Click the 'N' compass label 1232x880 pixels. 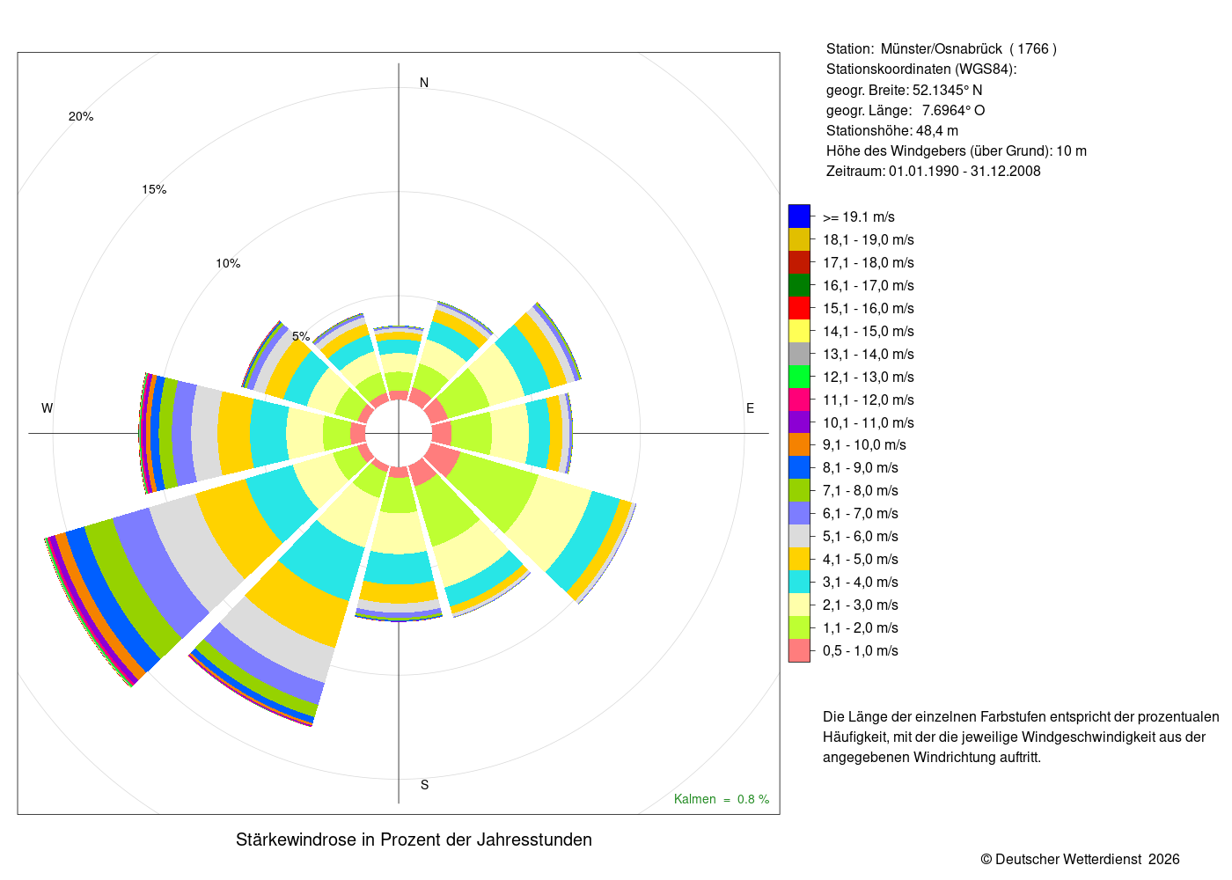(424, 83)
